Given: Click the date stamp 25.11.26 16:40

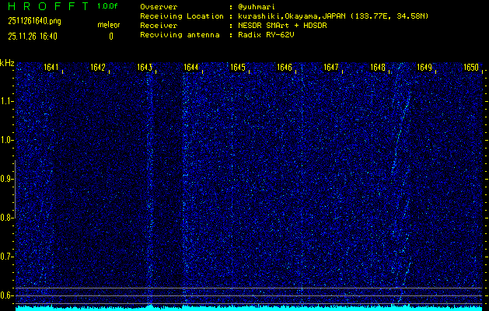Looking at the screenshot, I should [x=33, y=37].
